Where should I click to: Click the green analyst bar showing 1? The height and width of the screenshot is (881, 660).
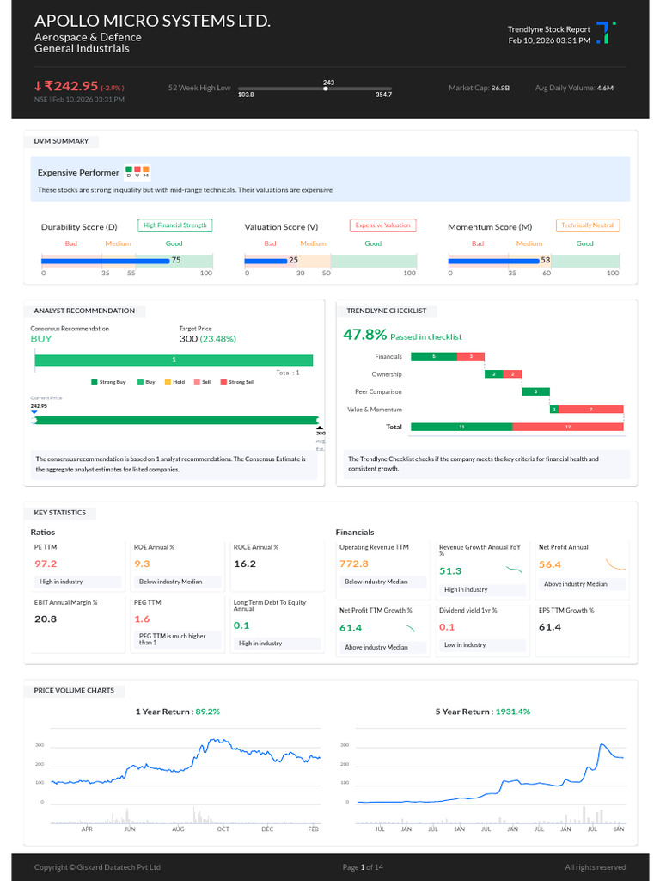coord(174,360)
